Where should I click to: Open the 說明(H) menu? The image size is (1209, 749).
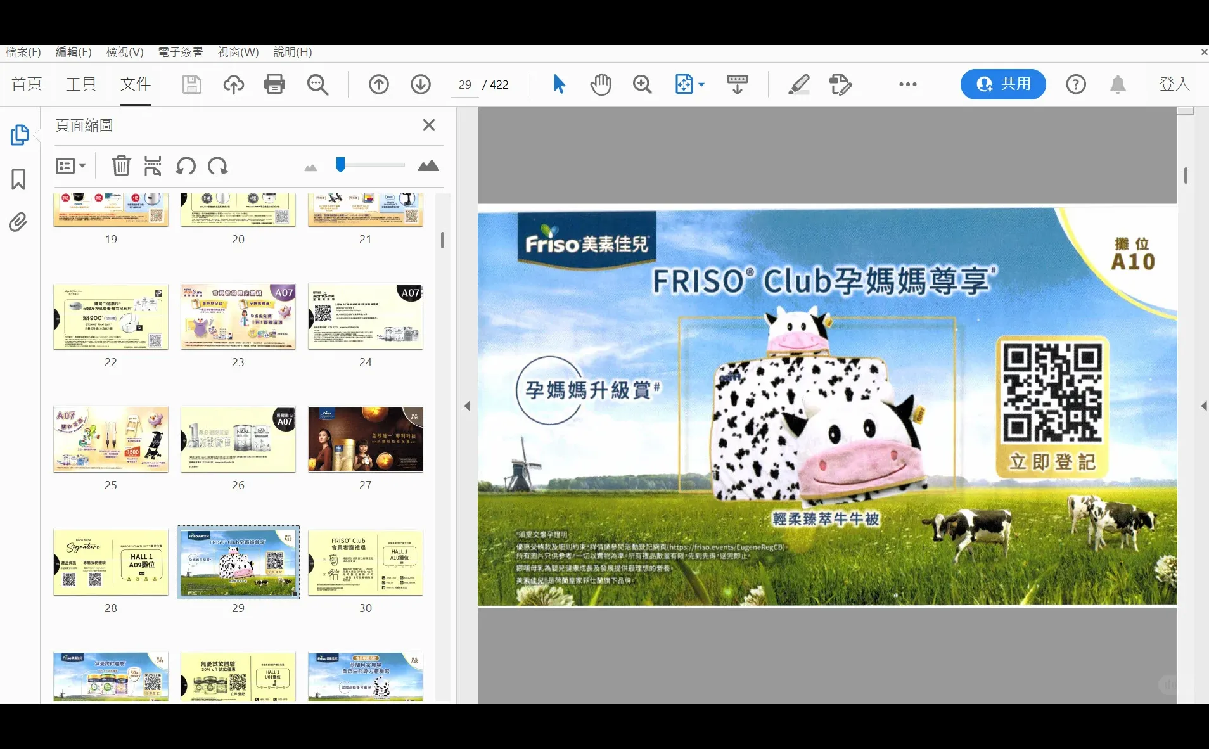tap(293, 52)
